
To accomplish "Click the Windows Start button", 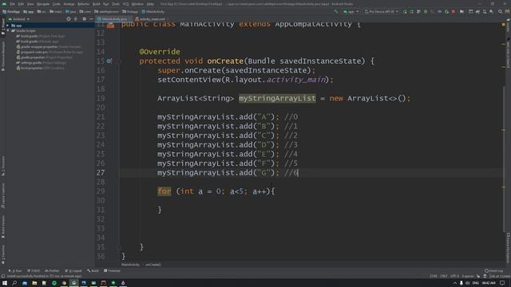I will click(5, 283).
